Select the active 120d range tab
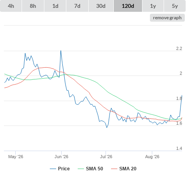 point(128,6)
